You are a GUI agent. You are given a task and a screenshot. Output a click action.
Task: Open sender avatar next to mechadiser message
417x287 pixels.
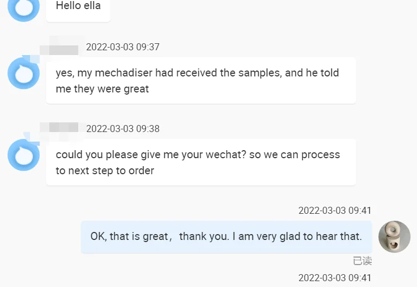tap(24, 73)
